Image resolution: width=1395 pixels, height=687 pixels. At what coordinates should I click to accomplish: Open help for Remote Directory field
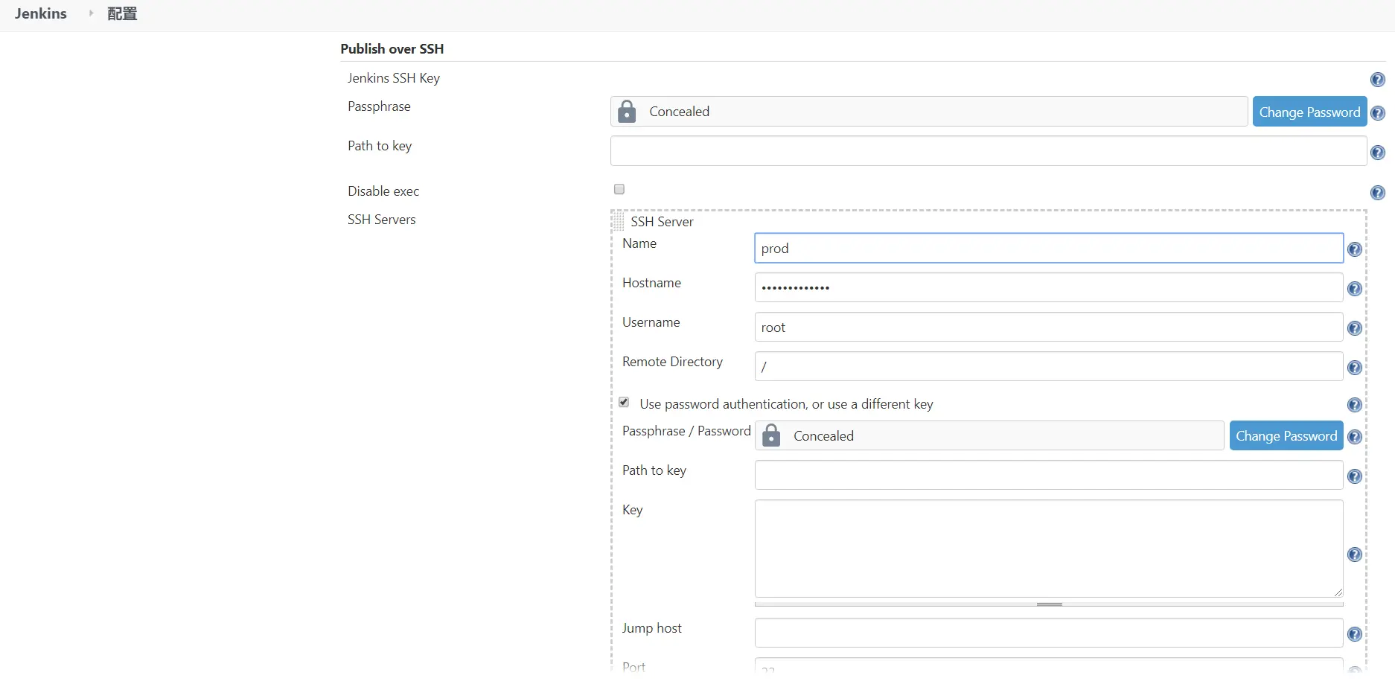[x=1355, y=368]
